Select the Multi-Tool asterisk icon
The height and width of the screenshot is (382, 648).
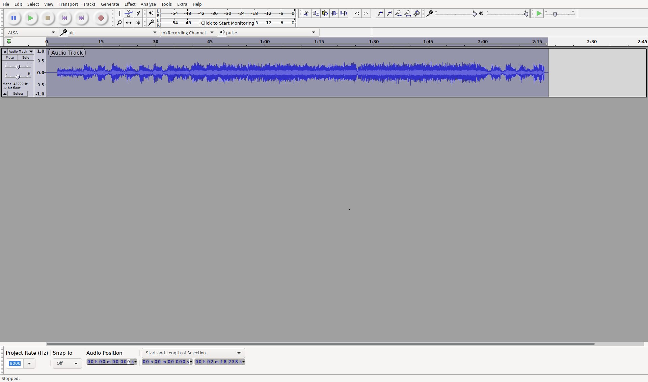click(138, 23)
